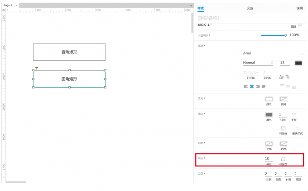308x191 pixels.
Task: Set vertical alignment to middle
Action: click(x=288, y=86)
